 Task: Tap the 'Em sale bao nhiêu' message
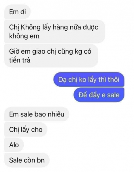point(37,114)
